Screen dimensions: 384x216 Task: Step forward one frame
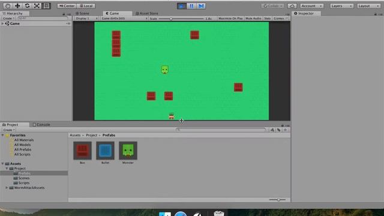click(x=201, y=6)
